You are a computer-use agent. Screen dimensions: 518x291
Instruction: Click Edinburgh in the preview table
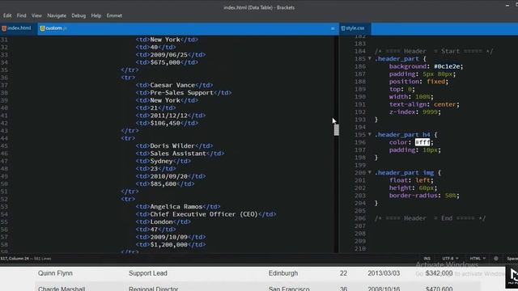point(283,273)
